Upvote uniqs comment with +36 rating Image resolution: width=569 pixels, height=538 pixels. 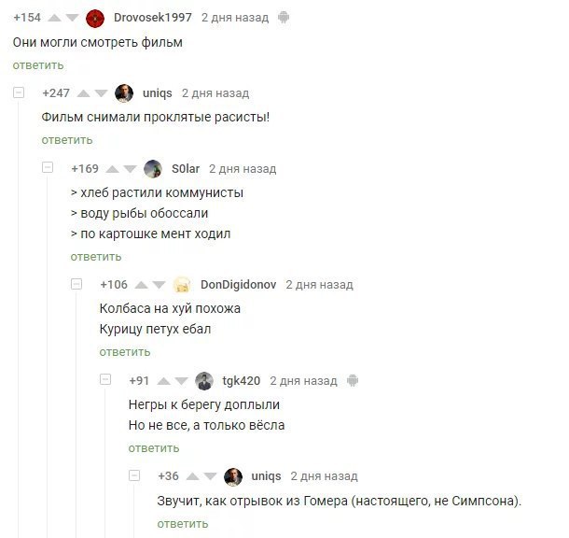pos(193,476)
